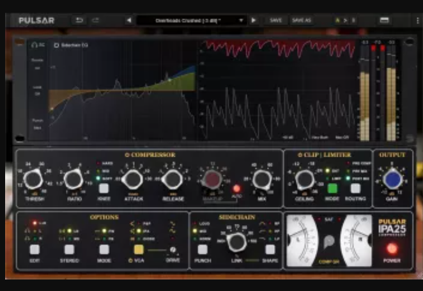The width and height of the screenshot is (423, 291).
Task: Select the low-frequency EQ node
Action: tap(52, 109)
